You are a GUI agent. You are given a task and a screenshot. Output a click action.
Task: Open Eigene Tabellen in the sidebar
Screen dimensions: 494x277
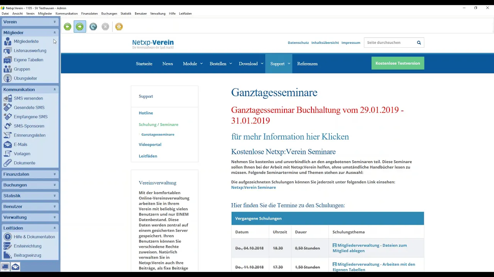[x=28, y=60]
